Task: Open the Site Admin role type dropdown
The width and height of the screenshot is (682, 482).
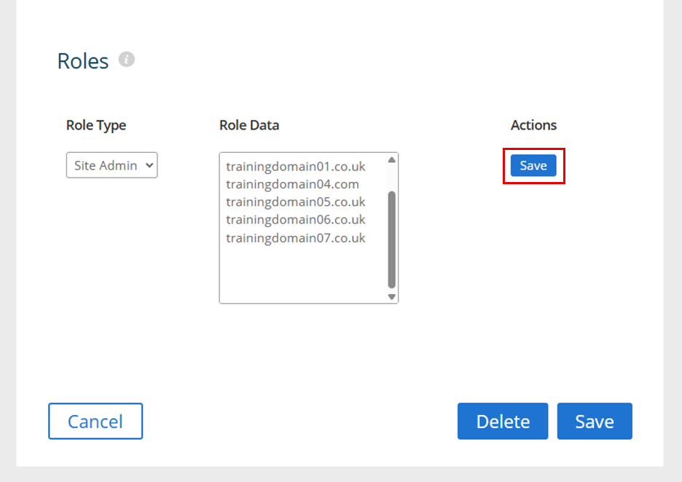Action: point(111,165)
